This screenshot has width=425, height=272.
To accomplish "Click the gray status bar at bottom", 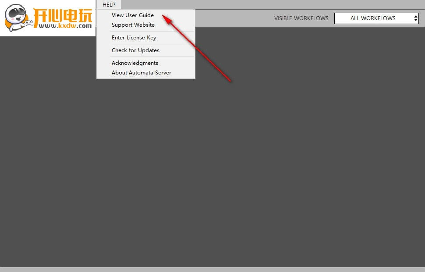I will (212, 269).
